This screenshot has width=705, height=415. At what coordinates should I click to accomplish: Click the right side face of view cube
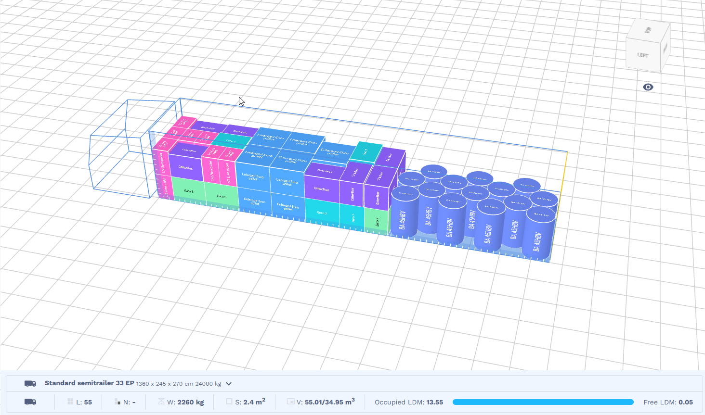click(665, 48)
